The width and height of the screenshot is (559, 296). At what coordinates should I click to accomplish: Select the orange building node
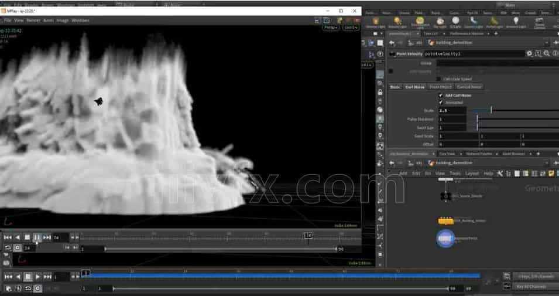[x=445, y=221]
